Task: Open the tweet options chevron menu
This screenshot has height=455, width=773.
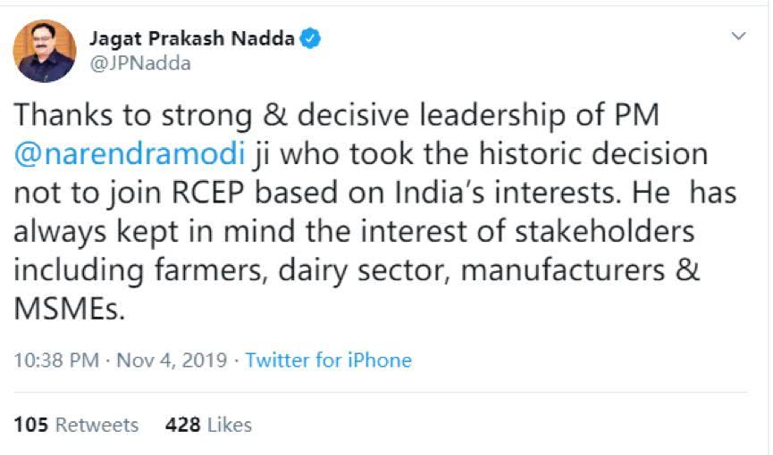Action: point(738,37)
